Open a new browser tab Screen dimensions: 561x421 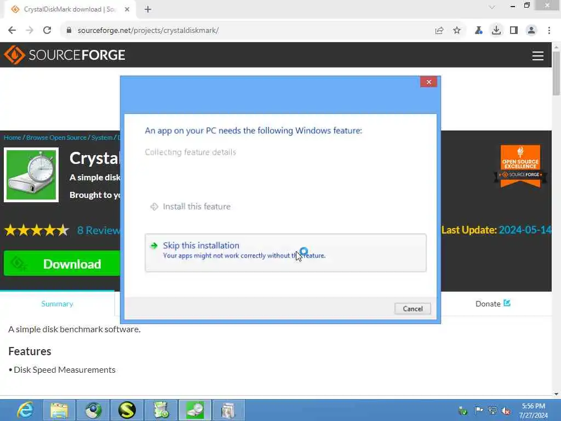(148, 10)
